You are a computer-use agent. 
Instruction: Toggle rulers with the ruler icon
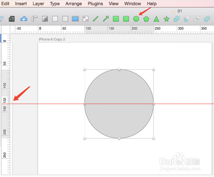point(35,19)
